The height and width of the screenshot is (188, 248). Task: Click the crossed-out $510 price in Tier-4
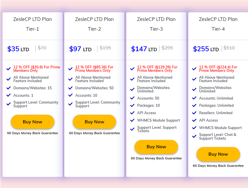click(x=229, y=48)
